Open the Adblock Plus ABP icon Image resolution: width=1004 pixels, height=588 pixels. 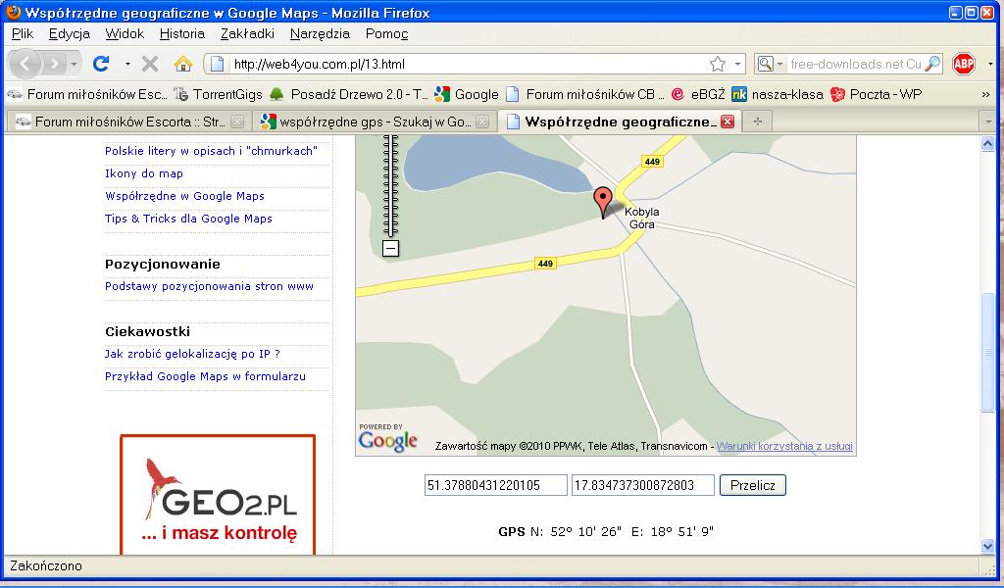(964, 64)
